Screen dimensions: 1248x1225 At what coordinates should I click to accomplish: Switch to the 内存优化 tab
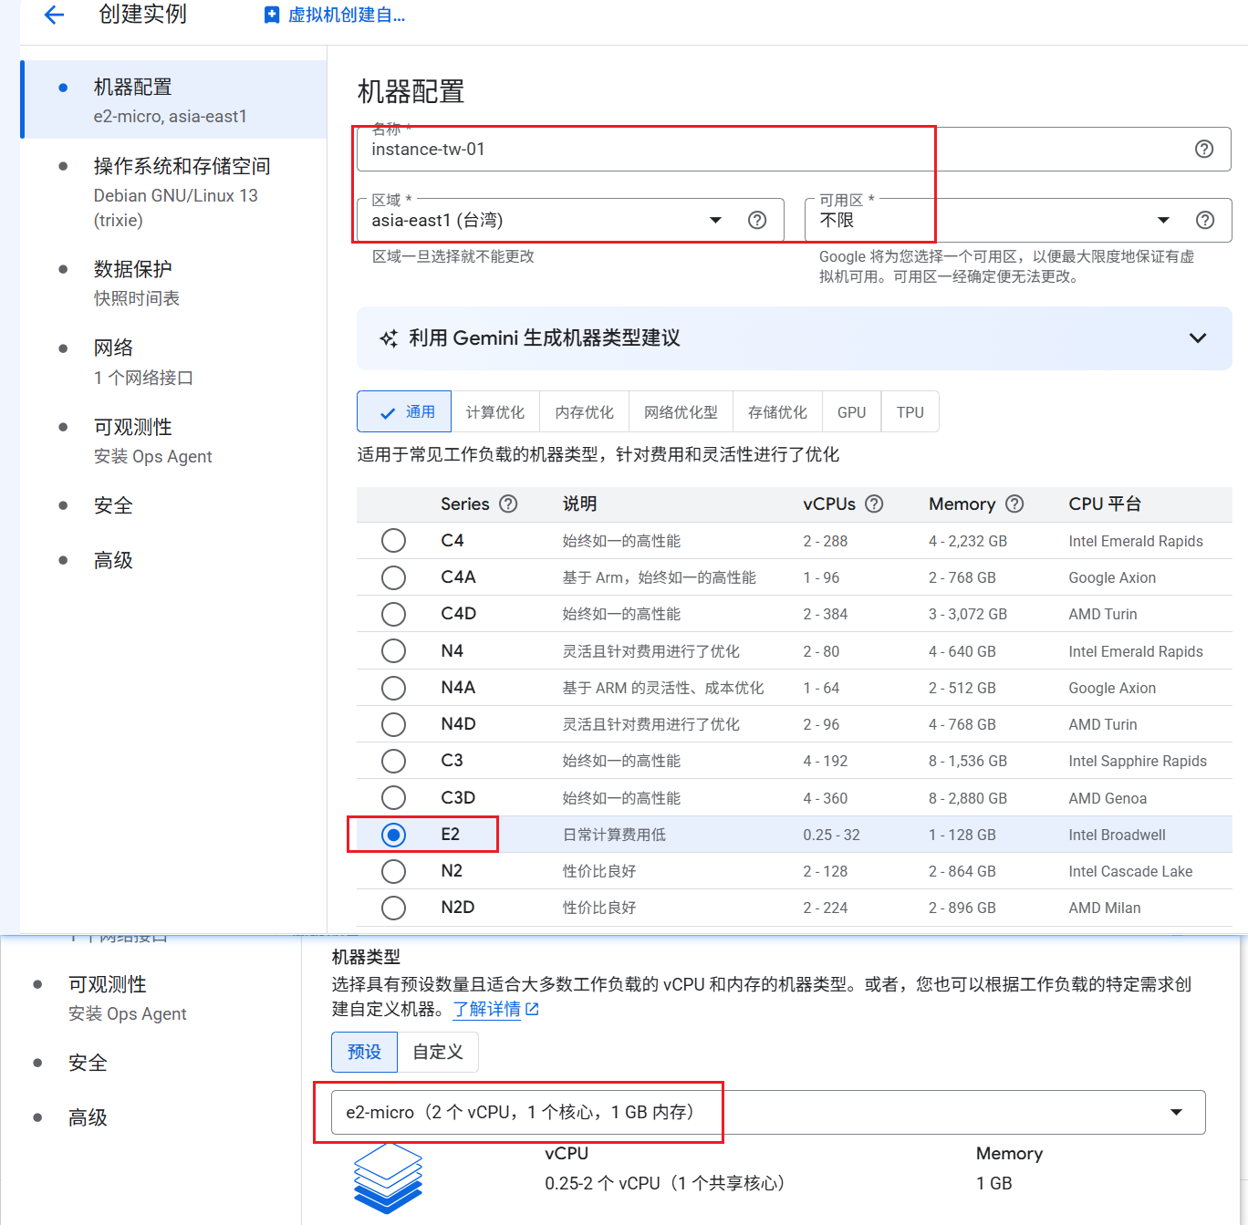pos(585,411)
